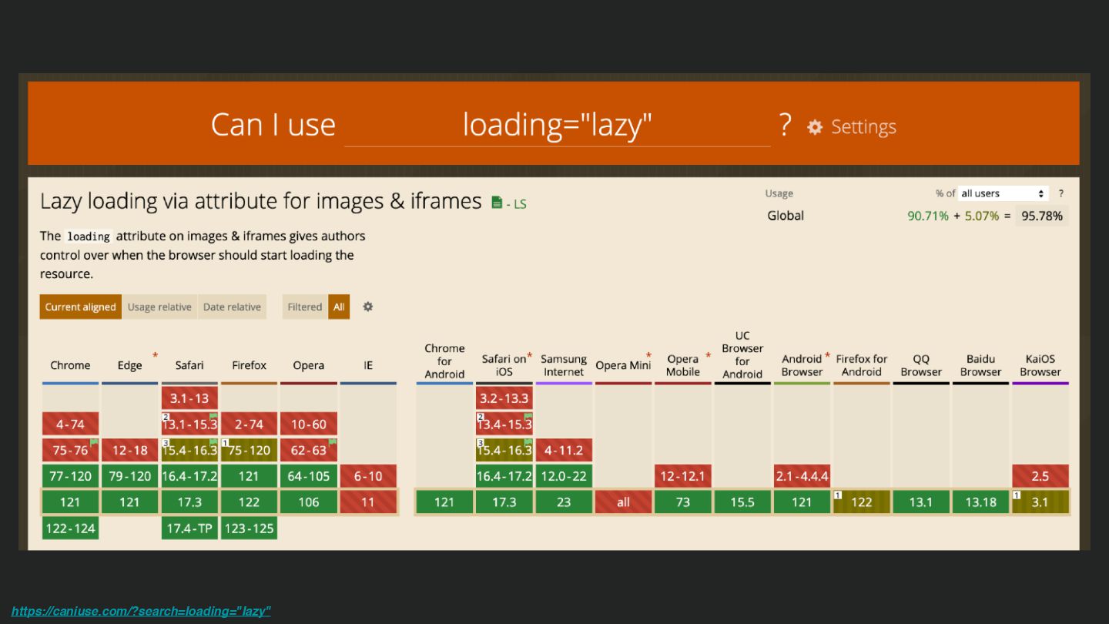Select the Current aligned view
1109x624 pixels.
[x=80, y=307]
